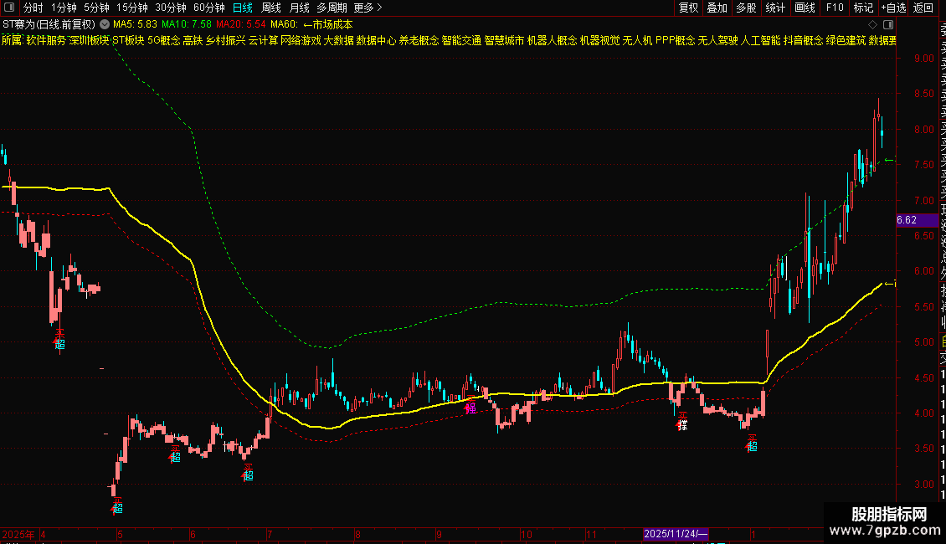Open the 机器人概念 concept tag
Viewport: 946px width, 544px height.
pyautogui.click(x=552, y=40)
